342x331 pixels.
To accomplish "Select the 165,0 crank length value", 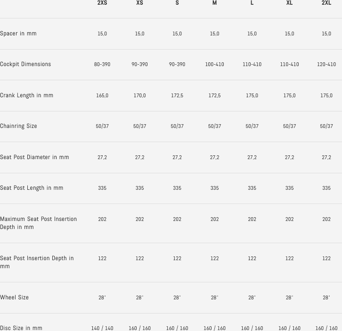I will [x=102, y=95].
